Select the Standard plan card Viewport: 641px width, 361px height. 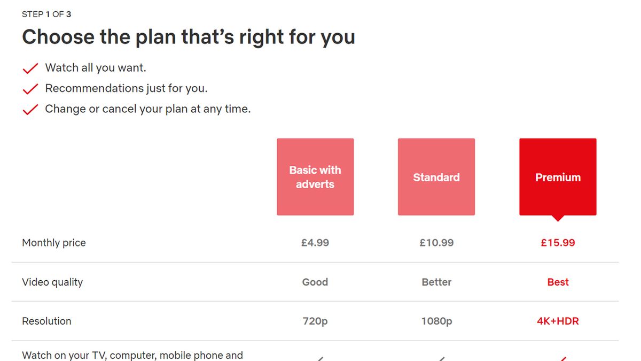click(436, 176)
